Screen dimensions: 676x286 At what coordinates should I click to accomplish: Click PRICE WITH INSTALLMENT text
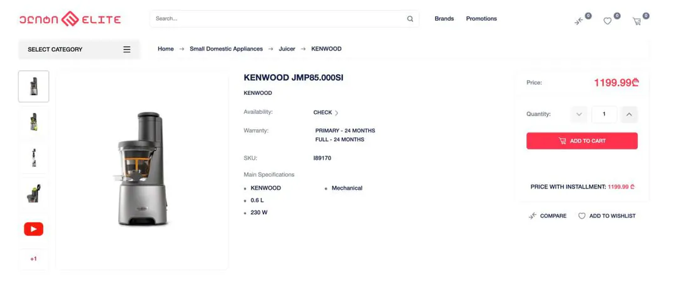click(x=583, y=187)
